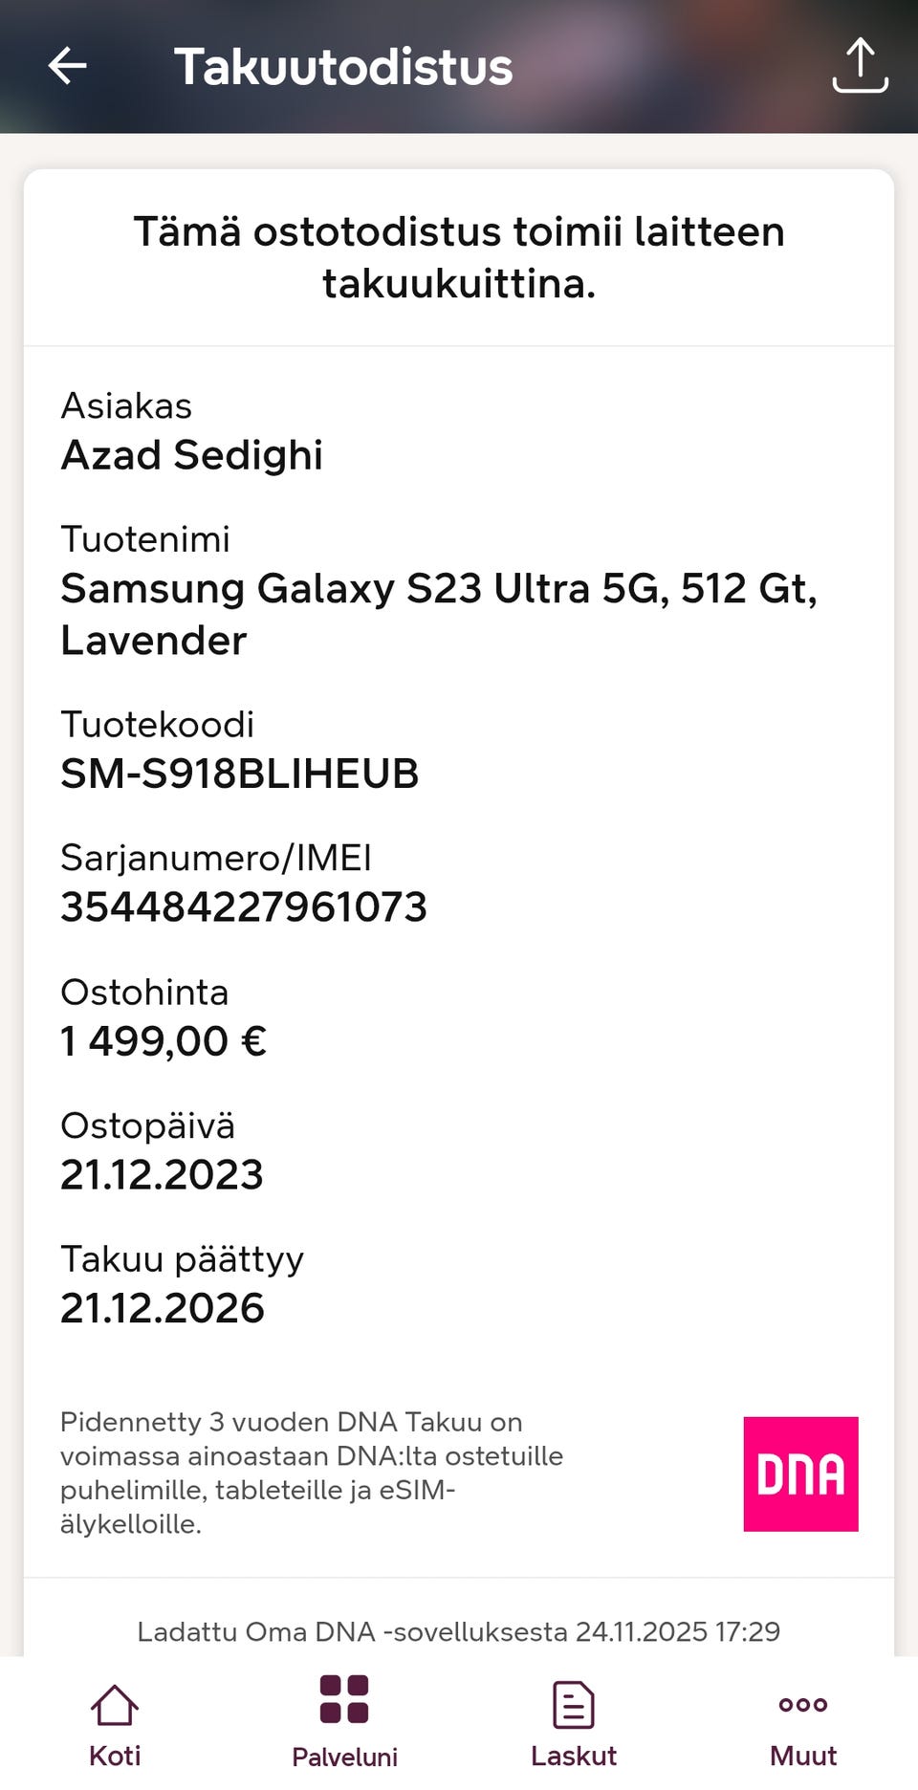Open the Koti tab label
918x1790 pixels.
115,1756
